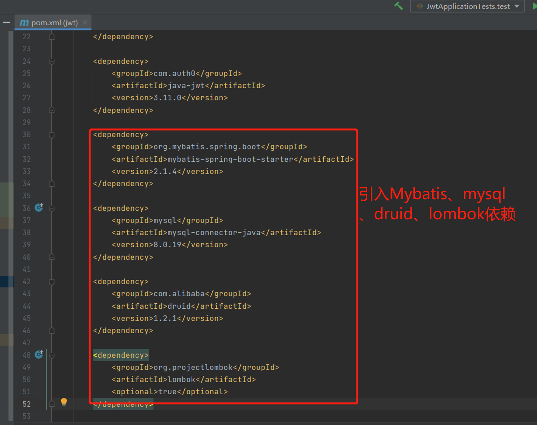
Task: Click the highlighted dependency tag on line 48
Action: (x=120, y=355)
